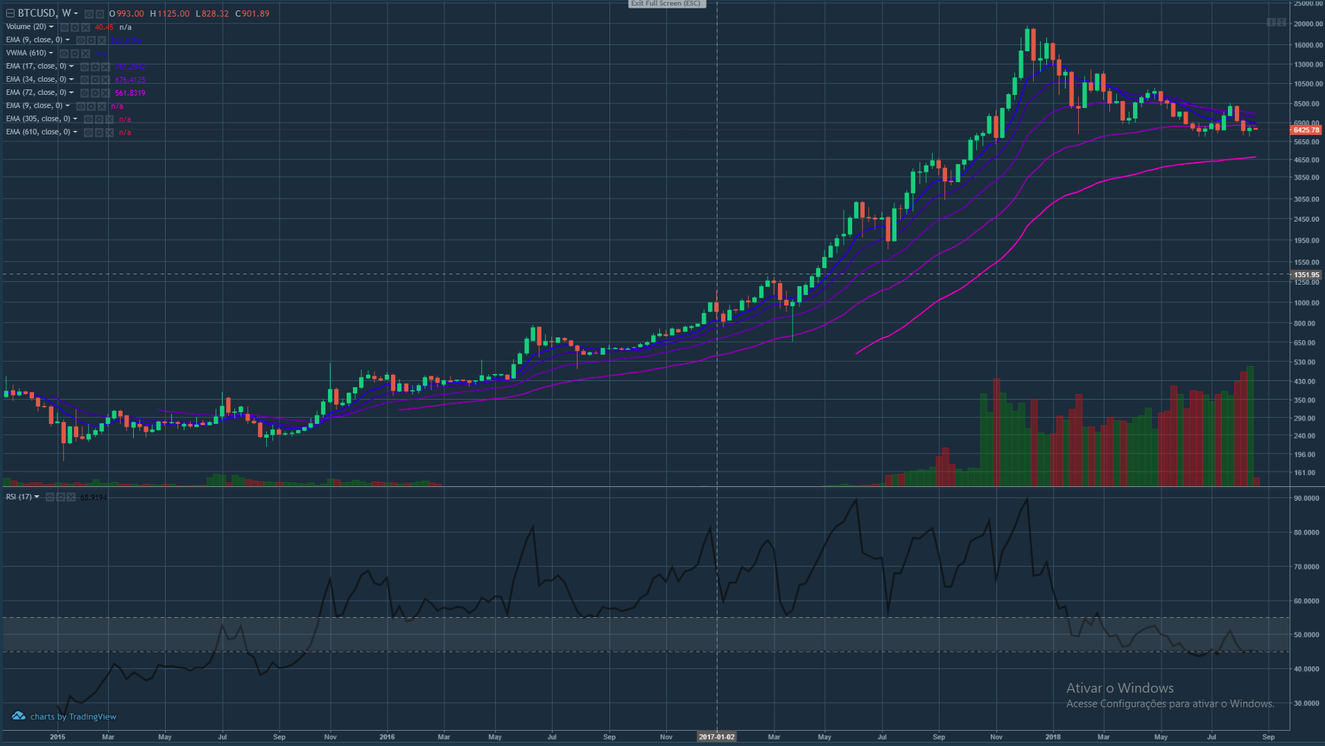Open the EMA (72, close, 0) dropdown
The height and width of the screenshot is (746, 1325).
(x=71, y=93)
